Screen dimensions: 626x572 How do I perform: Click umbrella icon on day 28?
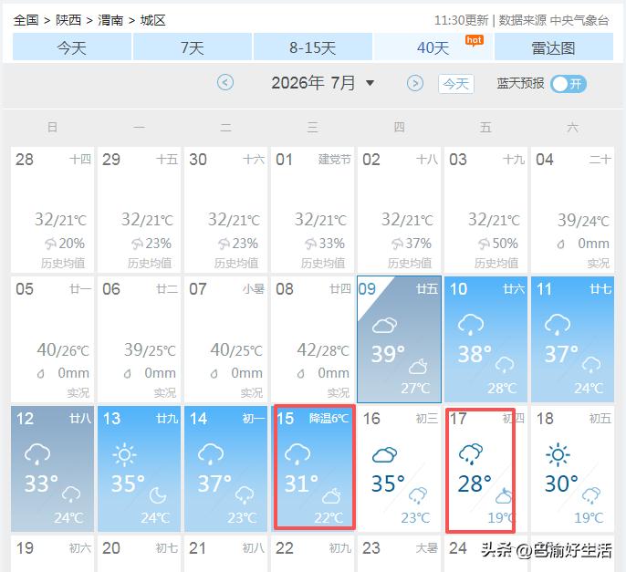coord(51,244)
